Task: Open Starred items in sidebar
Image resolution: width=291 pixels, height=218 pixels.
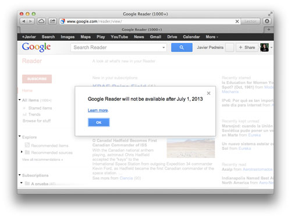Action: coord(40,108)
